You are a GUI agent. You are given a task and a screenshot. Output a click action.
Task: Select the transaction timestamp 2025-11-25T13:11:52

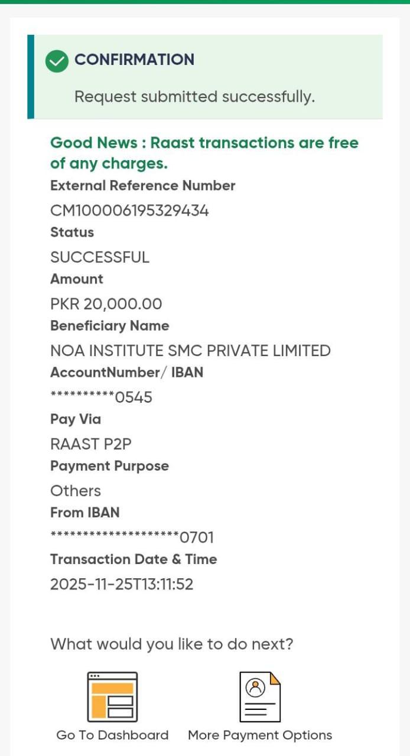[x=122, y=584]
